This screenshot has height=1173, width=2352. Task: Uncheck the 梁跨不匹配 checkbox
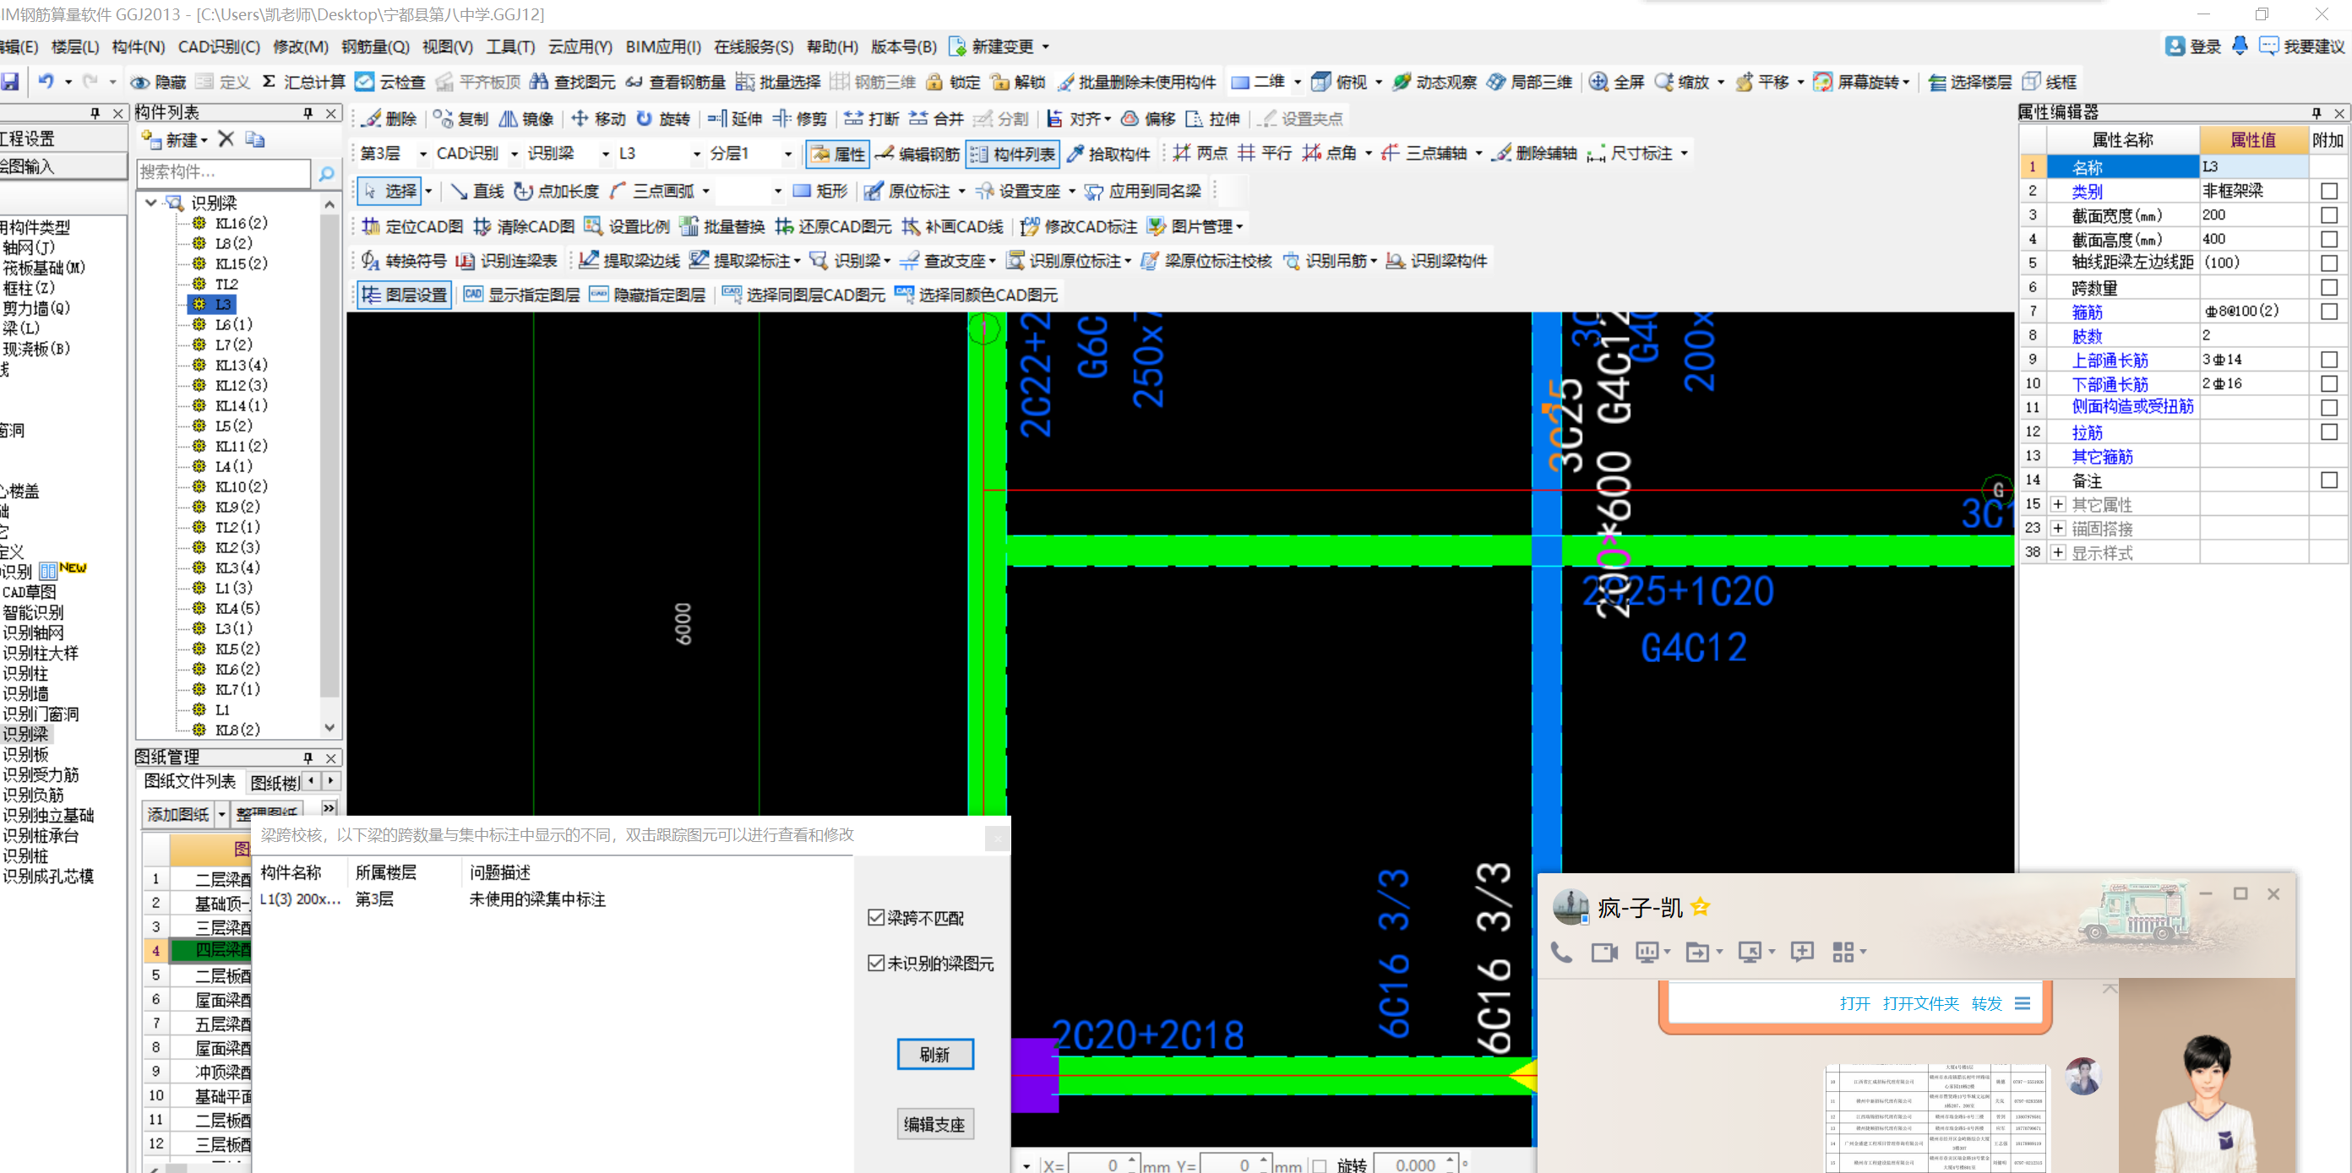coord(877,917)
